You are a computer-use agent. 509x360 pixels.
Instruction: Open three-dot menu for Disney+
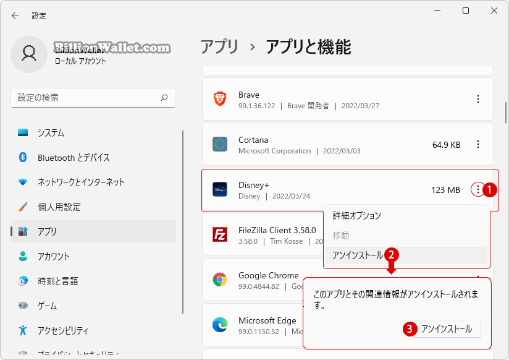click(478, 189)
